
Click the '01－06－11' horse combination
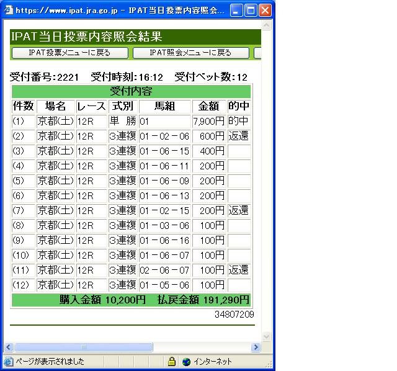(165, 166)
